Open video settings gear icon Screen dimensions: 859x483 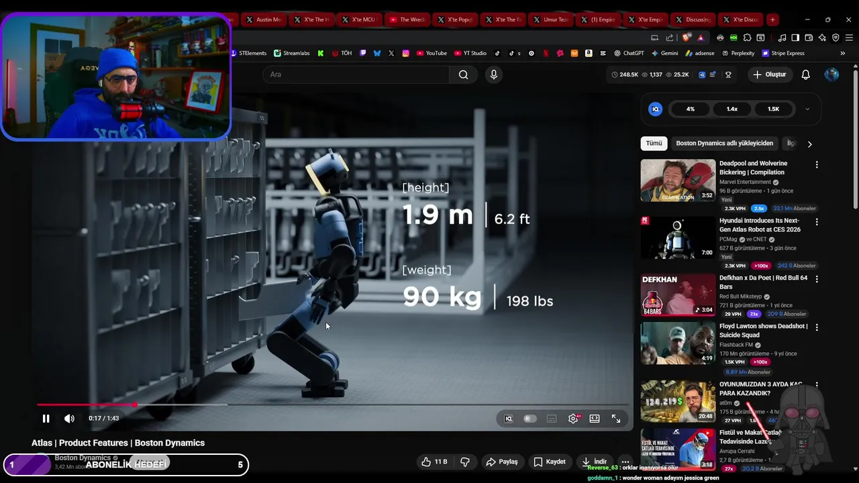[x=573, y=419]
